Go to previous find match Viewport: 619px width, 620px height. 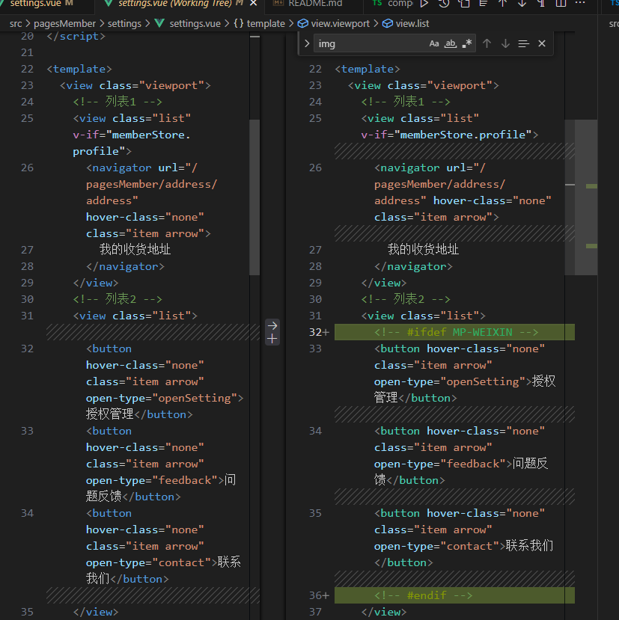tap(487, 43)
